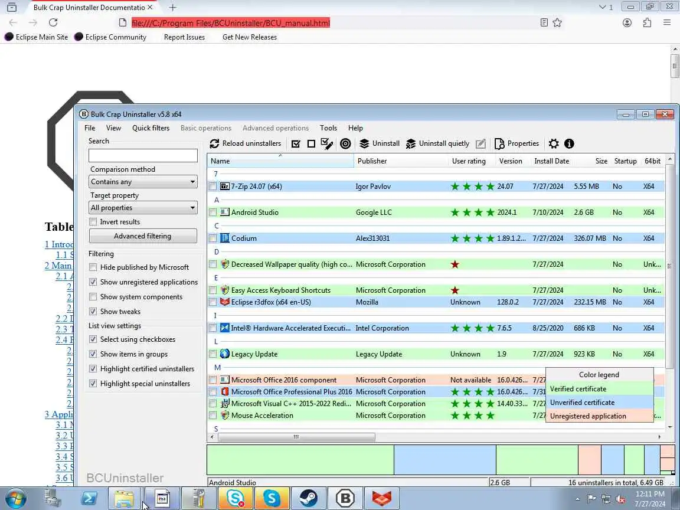Click the info circle toolbar icon
680x510 pixels.
[x=569, y=143]
